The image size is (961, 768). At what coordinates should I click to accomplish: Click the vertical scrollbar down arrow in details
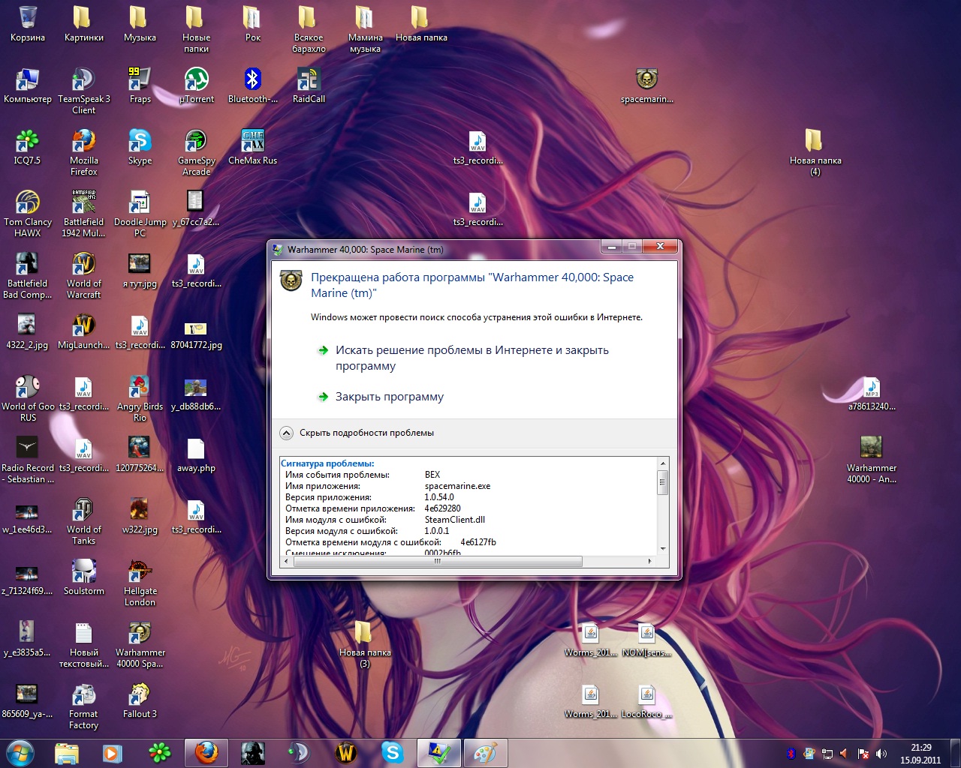pos(662,549)
